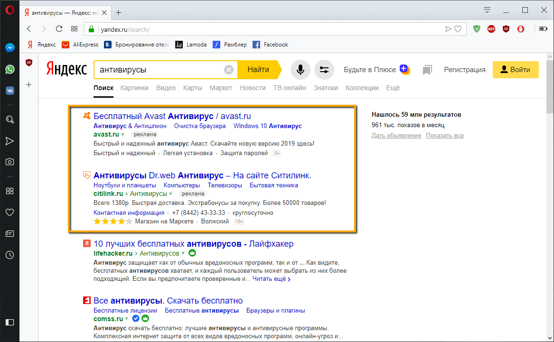Clear the search query with X button
The image size is (554, 342).
229,70
